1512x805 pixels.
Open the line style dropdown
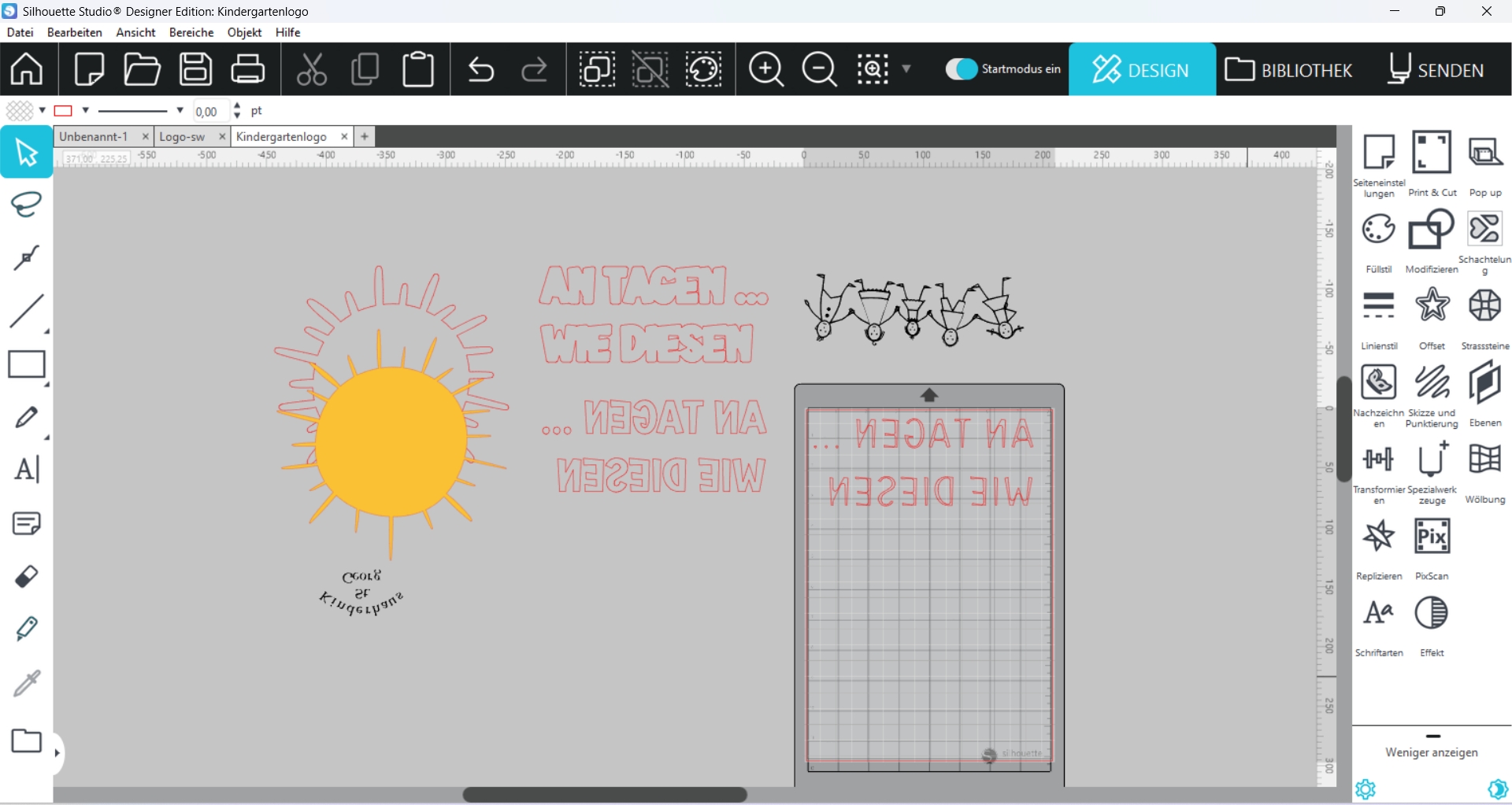(180, 110)
